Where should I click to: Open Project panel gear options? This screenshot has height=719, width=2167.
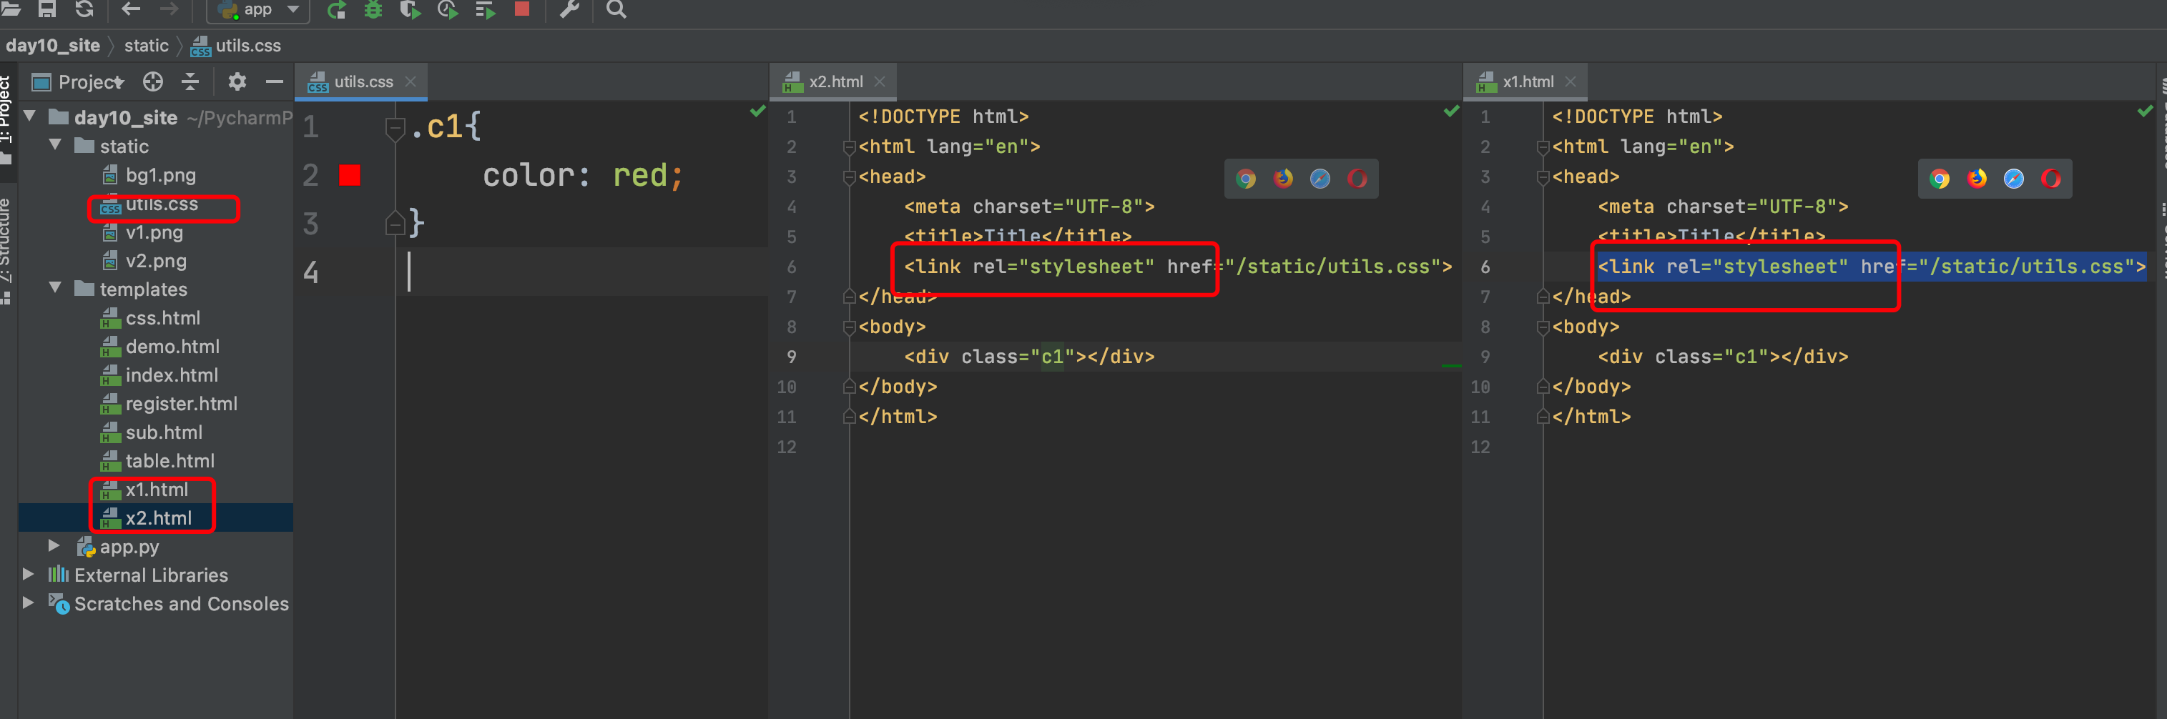[x=237, y=81]
